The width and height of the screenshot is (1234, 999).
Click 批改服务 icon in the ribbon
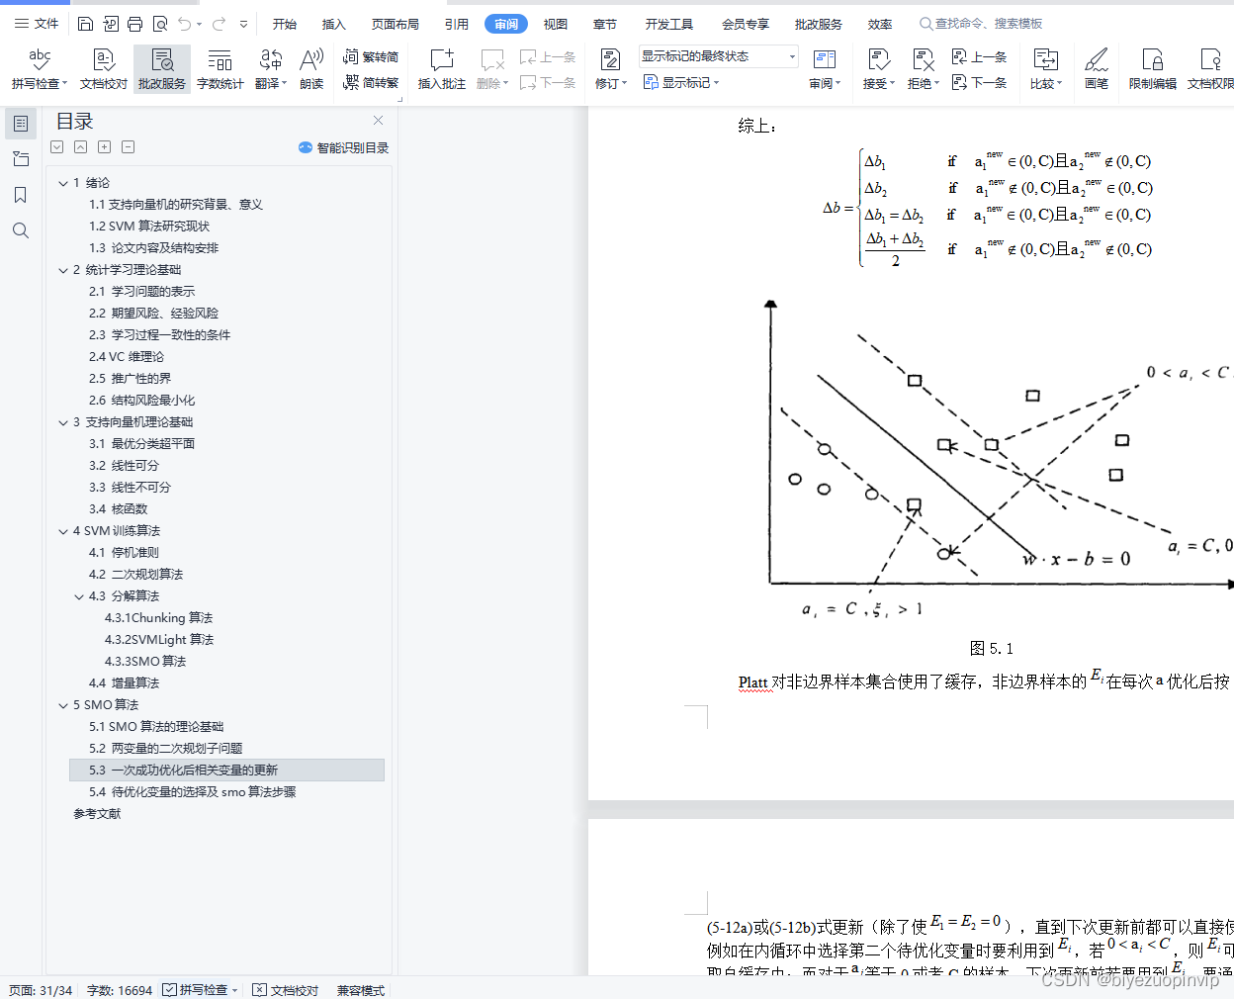[x=162, y=68]
